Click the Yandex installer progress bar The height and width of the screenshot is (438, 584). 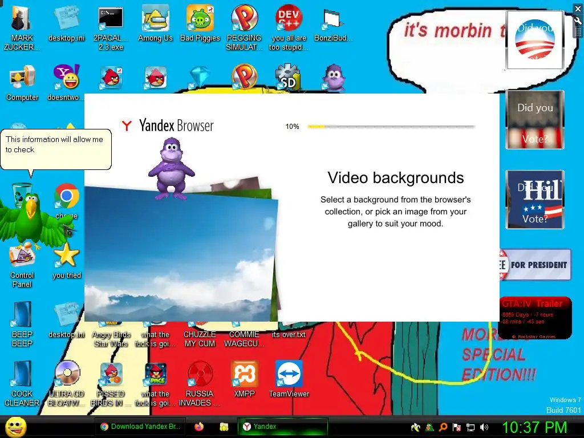click(x=391, y=127)
